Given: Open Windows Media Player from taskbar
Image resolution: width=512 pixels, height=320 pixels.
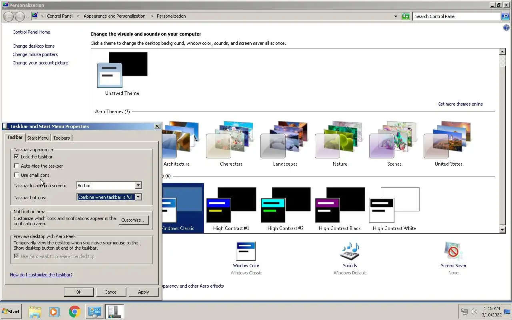Looking at the screenshot, I should pos(54,312).
